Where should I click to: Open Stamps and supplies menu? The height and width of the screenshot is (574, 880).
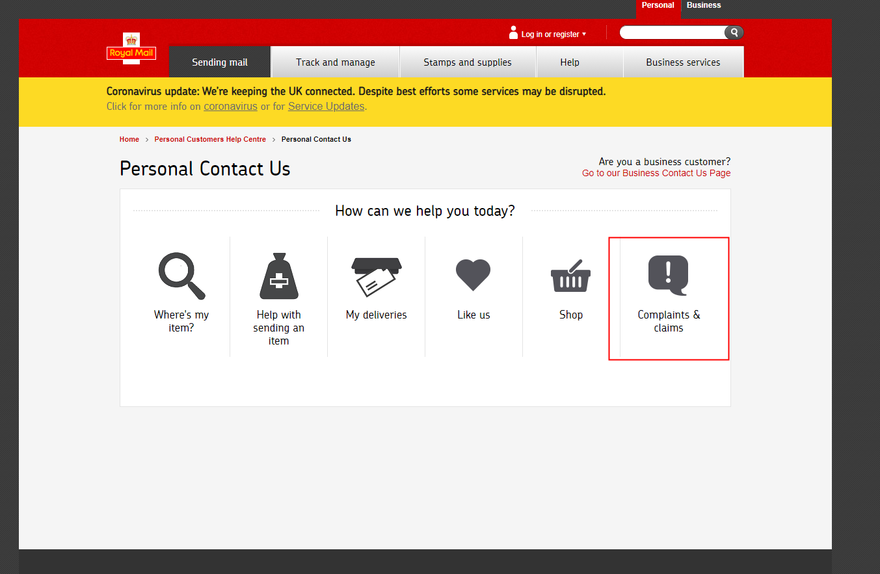click(467, 62)
